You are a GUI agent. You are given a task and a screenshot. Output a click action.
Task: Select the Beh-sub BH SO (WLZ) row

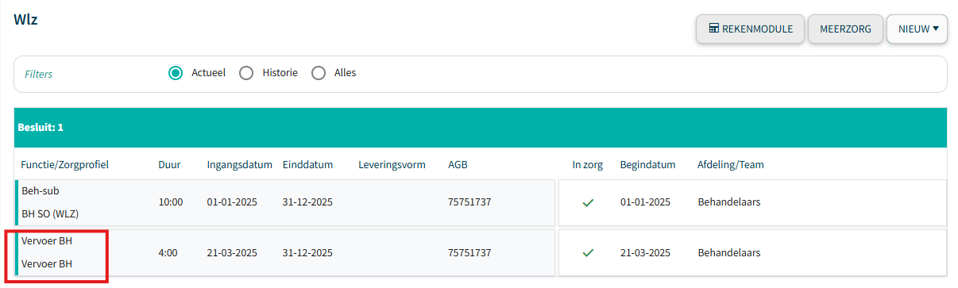coord(284,202)
